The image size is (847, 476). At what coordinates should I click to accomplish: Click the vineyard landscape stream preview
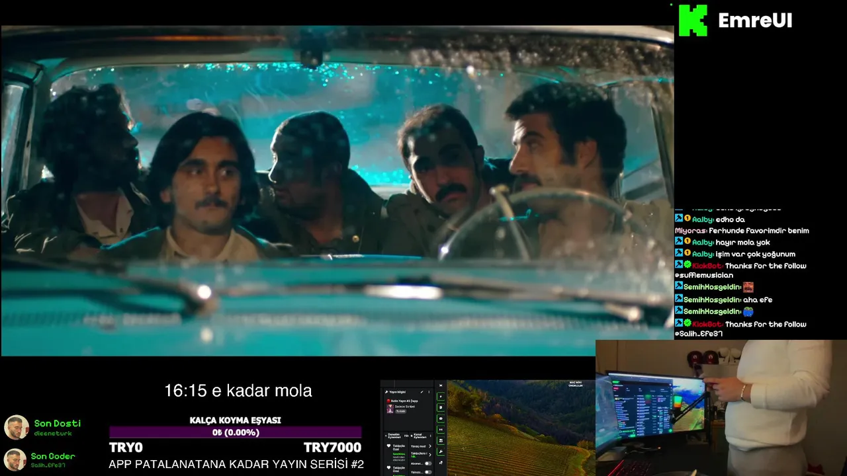point(521,428)
